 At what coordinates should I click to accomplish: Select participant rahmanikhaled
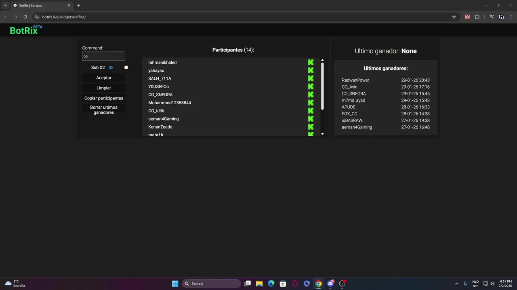(162, 62)
